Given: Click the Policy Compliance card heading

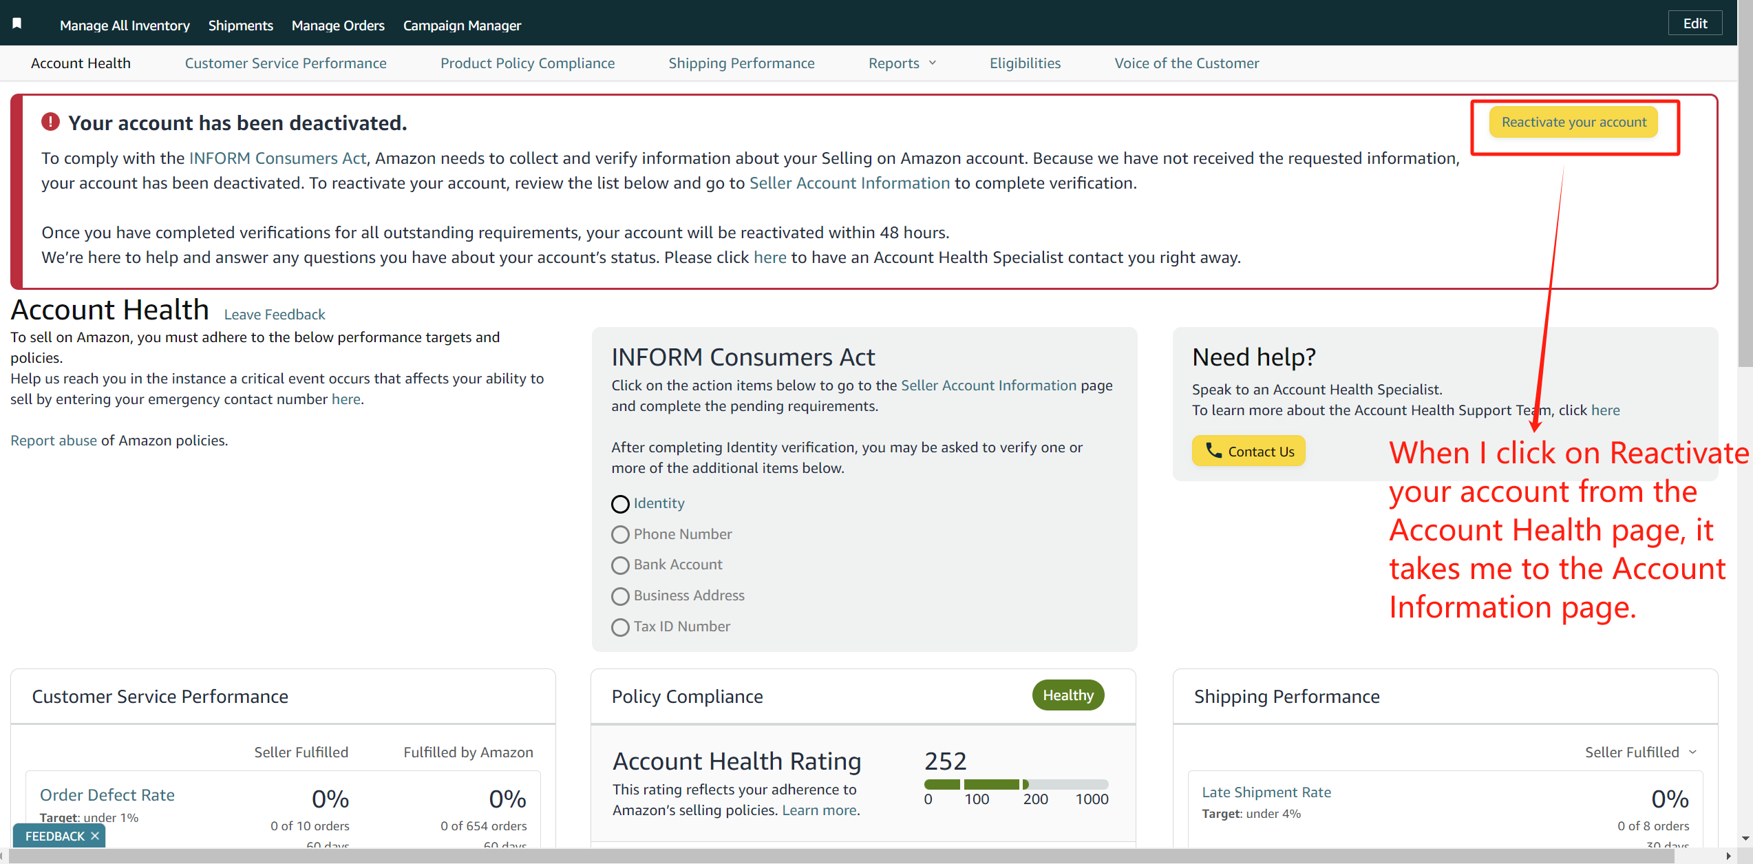Looking at the screenshot, I should coord(687,697).
